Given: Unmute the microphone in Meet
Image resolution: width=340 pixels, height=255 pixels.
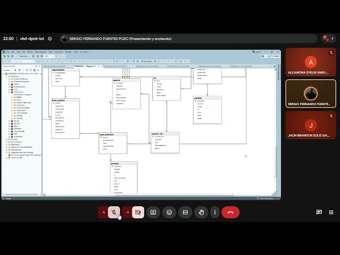Looking at the screenshot, I should [x=114, y=212].
